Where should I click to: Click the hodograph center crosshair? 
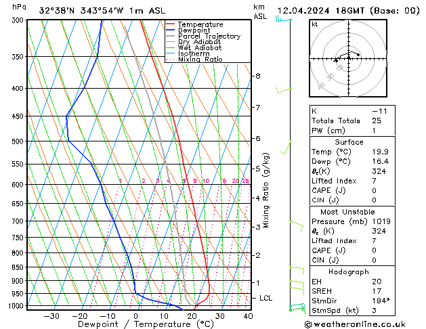pos(349,58)
